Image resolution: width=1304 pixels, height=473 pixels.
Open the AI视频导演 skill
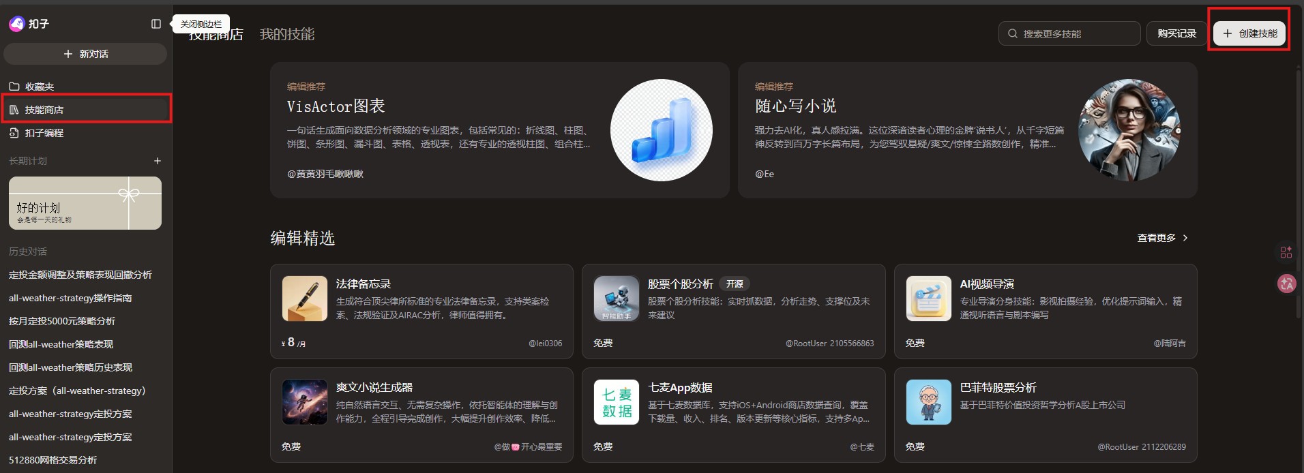pos(1046,311)
